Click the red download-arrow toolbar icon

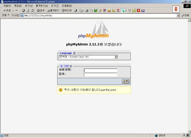(x=138, y=10)
